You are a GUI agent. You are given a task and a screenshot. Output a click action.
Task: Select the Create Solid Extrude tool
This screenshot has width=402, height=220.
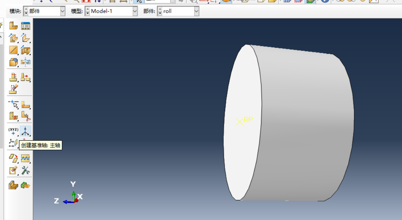point(13,38)
